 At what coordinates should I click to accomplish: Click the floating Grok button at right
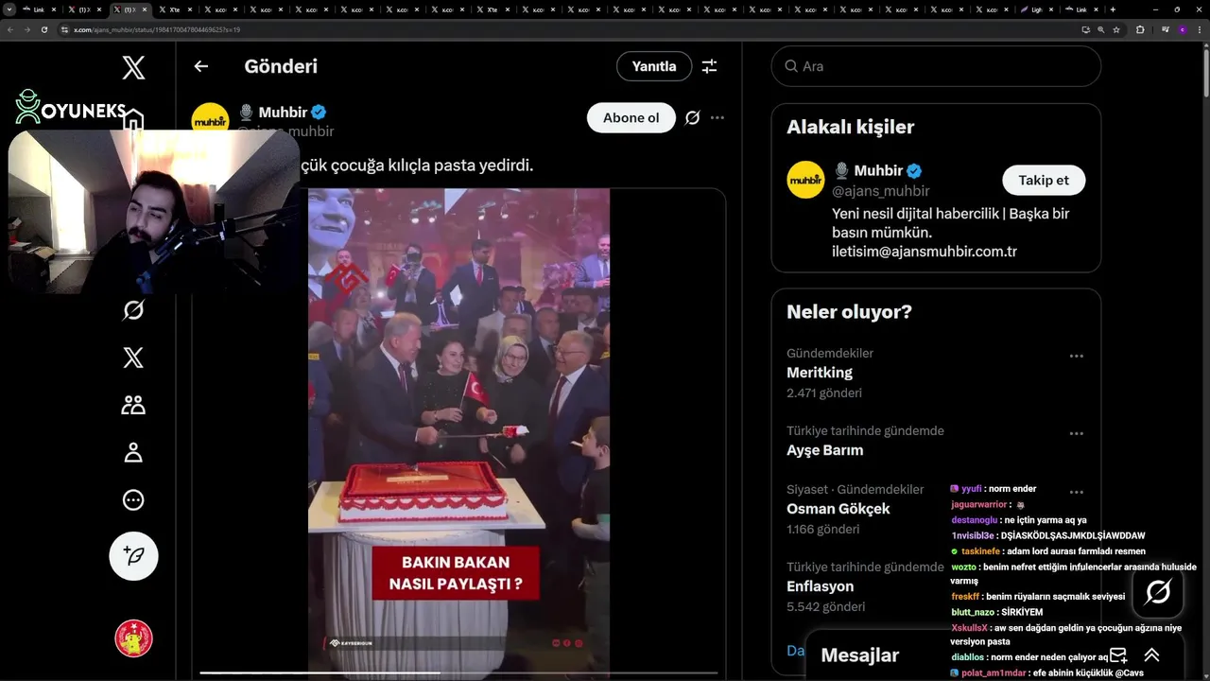click(1158, 592)
